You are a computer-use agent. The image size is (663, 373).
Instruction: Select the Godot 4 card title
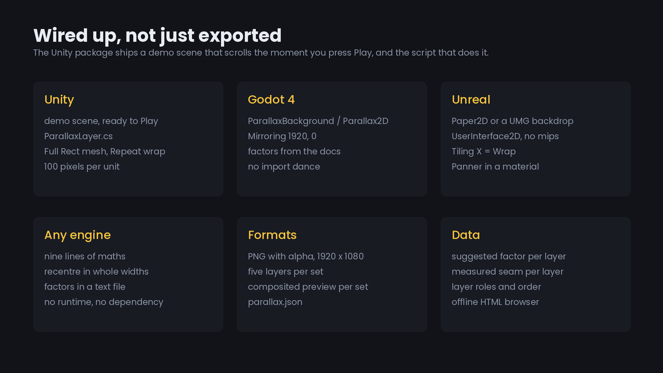click(x=271, y=99)
